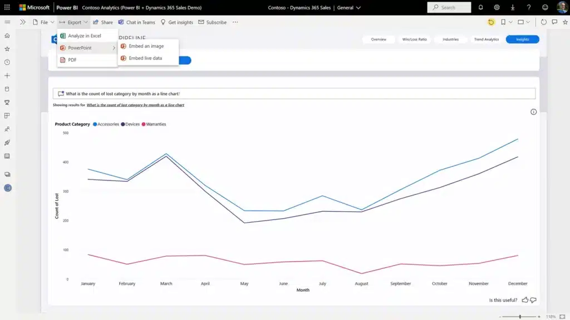Click the Q&A question input box

(x=294, y=93)
